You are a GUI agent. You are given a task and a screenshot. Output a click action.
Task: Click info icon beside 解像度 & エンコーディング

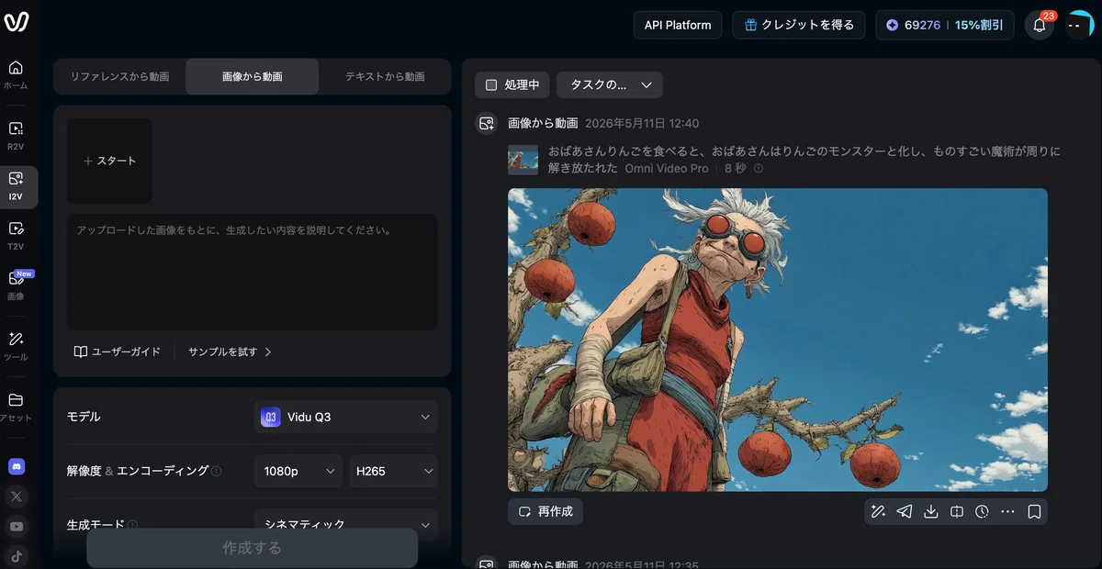click(x=216, y=471)
